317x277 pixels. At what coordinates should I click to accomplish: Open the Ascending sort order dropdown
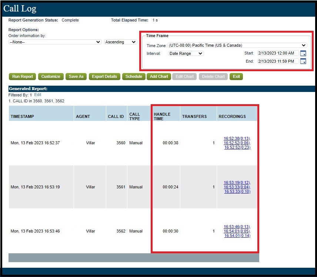point(121,42)
